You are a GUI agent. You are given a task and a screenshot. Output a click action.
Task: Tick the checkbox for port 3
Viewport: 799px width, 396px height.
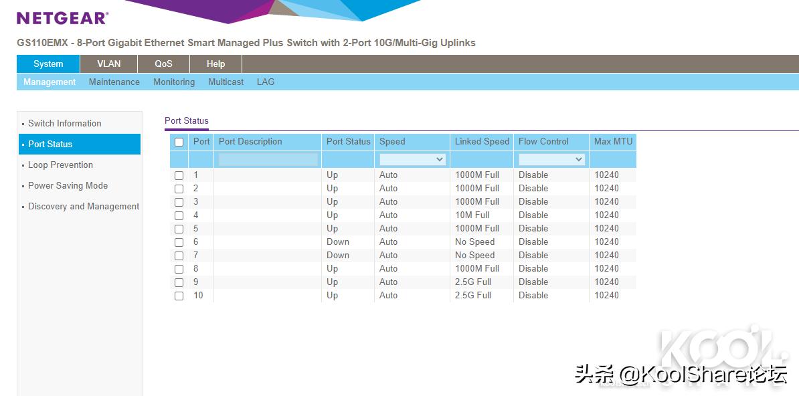coord(179,202)
